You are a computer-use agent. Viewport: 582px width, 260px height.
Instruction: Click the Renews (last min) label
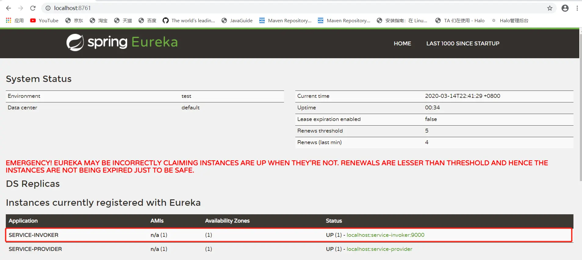pyautogui.click(x=319, y=142)
